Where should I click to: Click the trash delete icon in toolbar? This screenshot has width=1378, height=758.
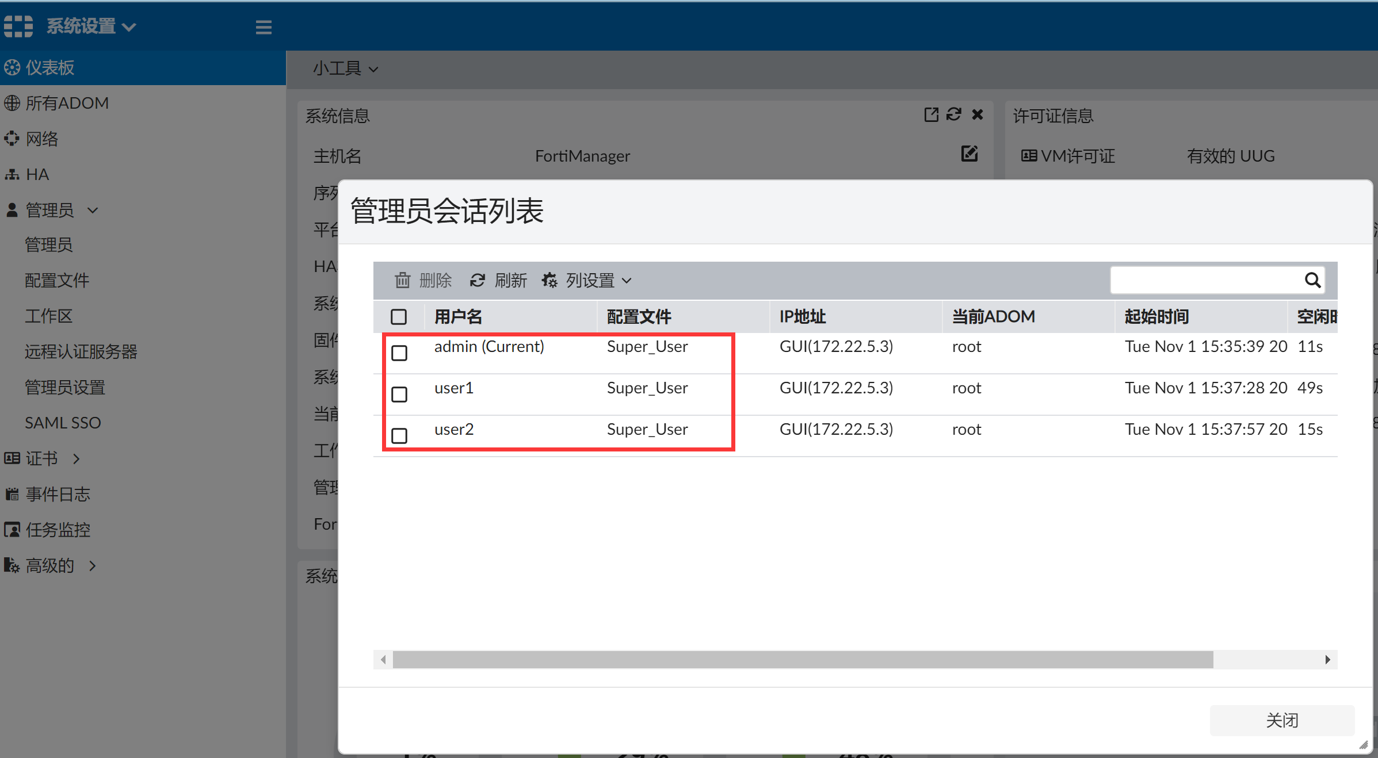point(402,280)
